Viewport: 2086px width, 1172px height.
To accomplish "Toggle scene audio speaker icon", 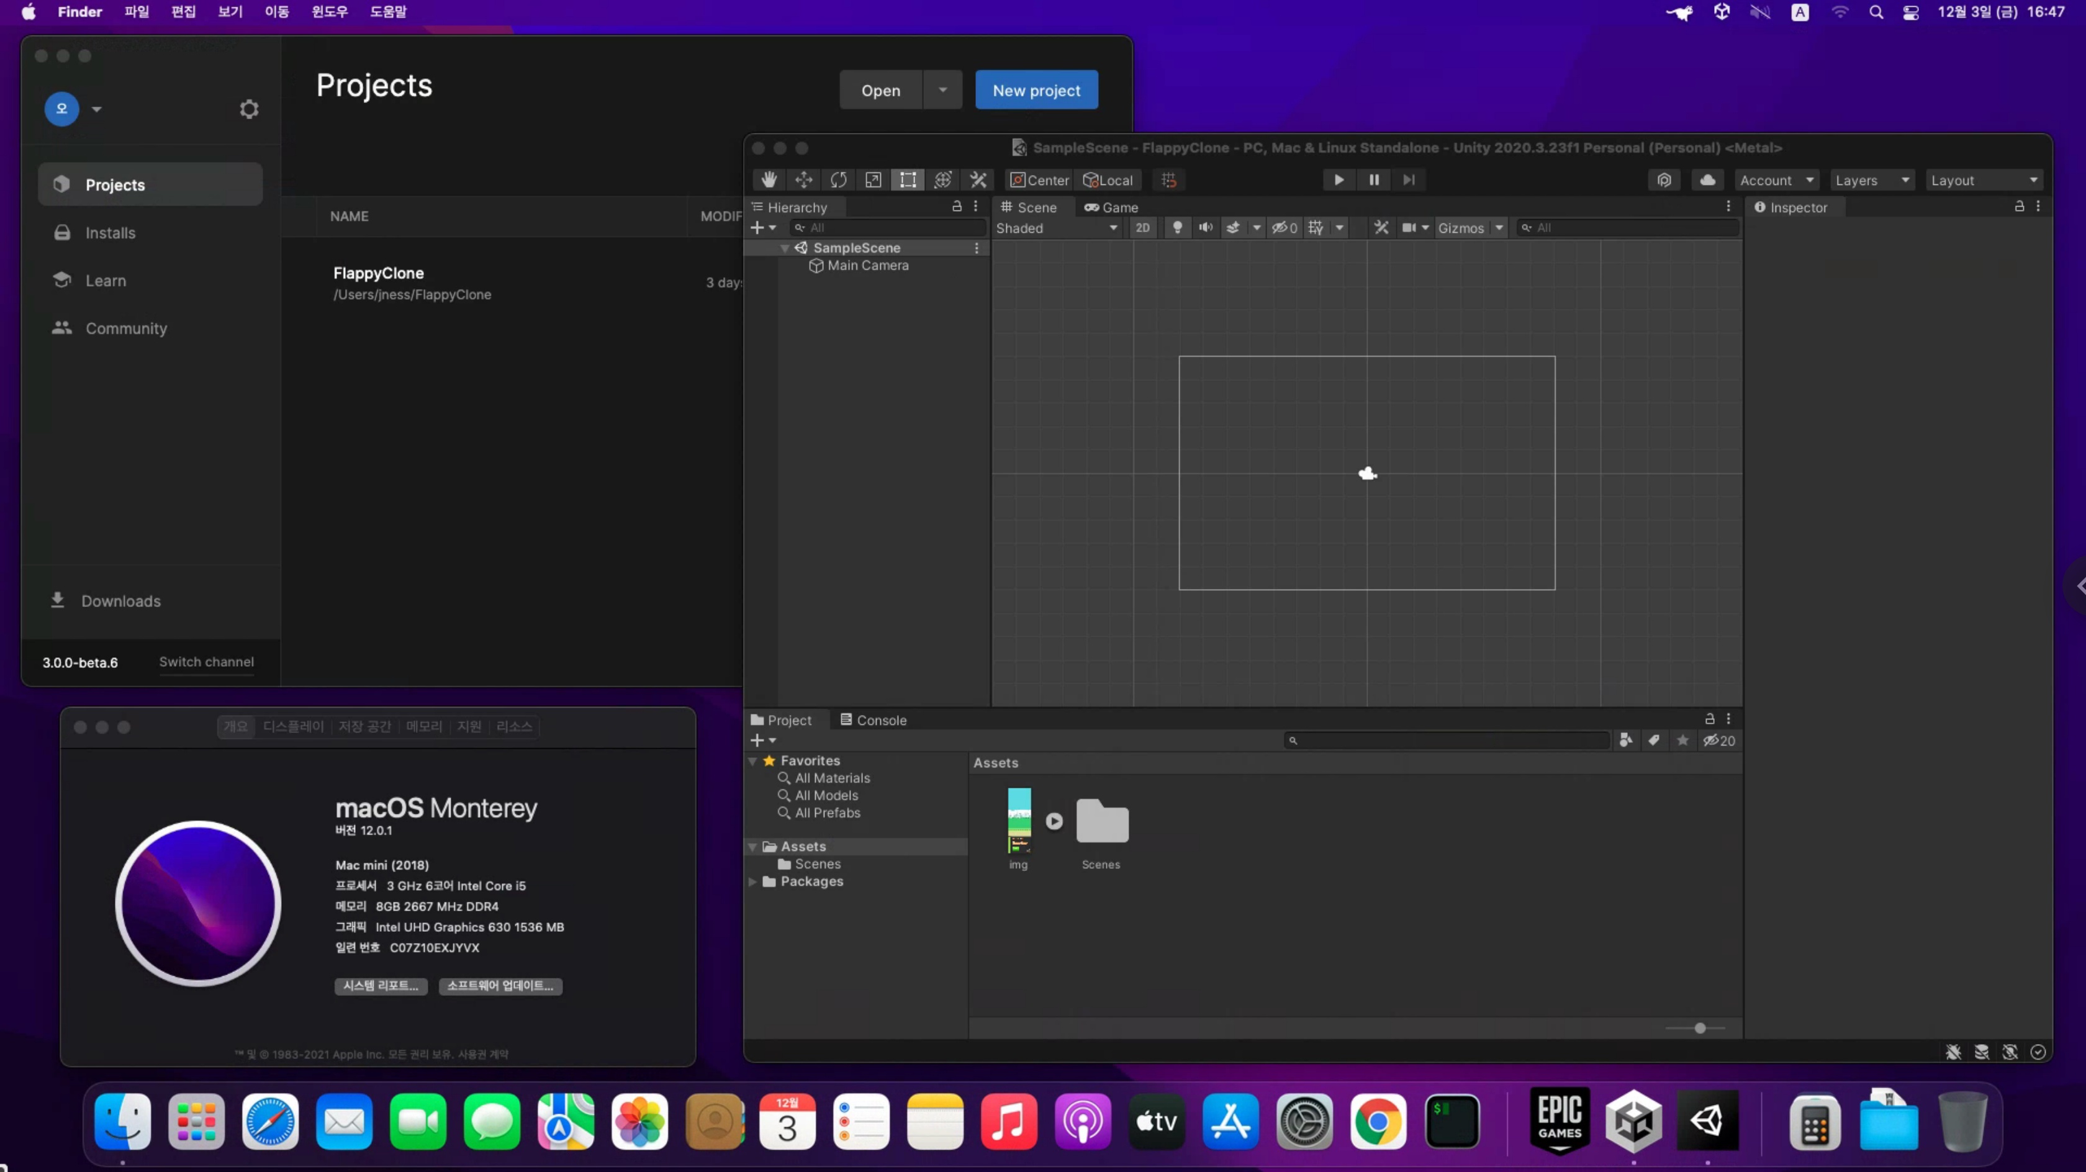I will click(1206, 228).
